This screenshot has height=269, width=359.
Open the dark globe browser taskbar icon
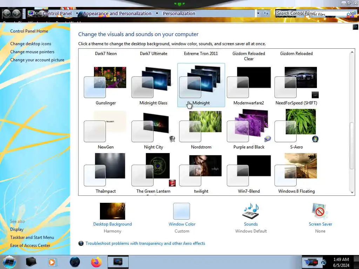pos(75,262)
